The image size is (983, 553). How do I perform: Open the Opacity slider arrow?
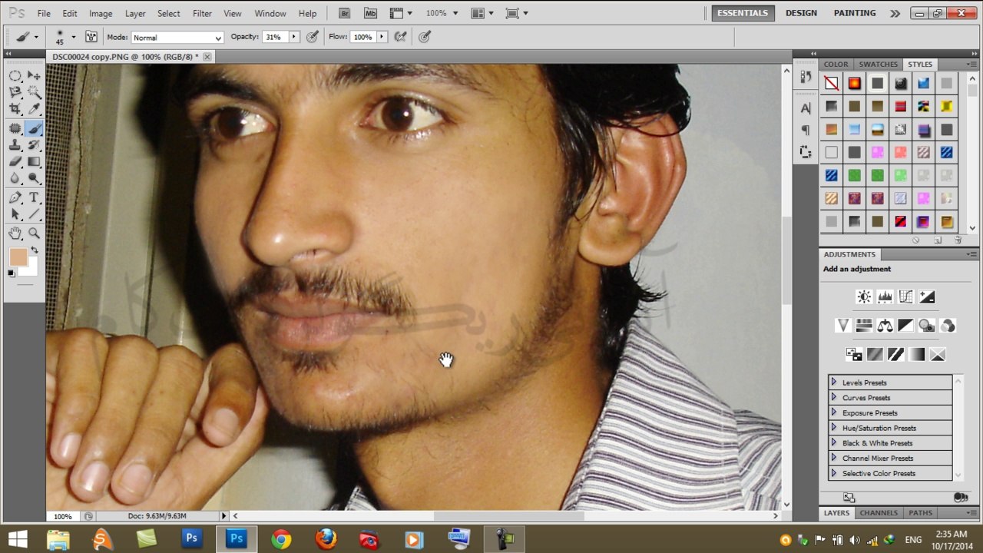pyautogui.click(x=294, y=37)
